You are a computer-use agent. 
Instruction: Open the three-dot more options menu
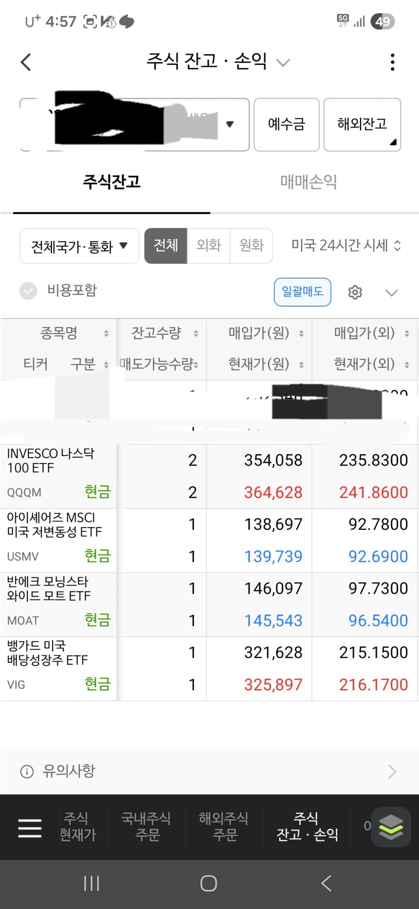pos(392,62)
